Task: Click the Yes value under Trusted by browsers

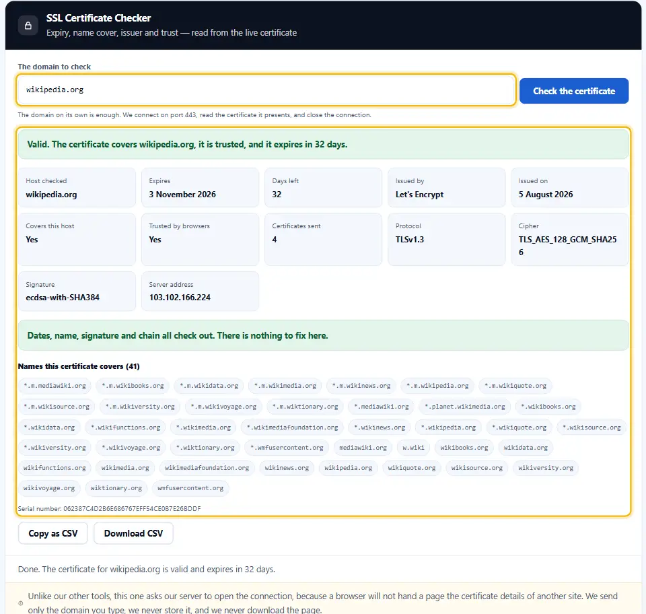Action: point(155,240)
